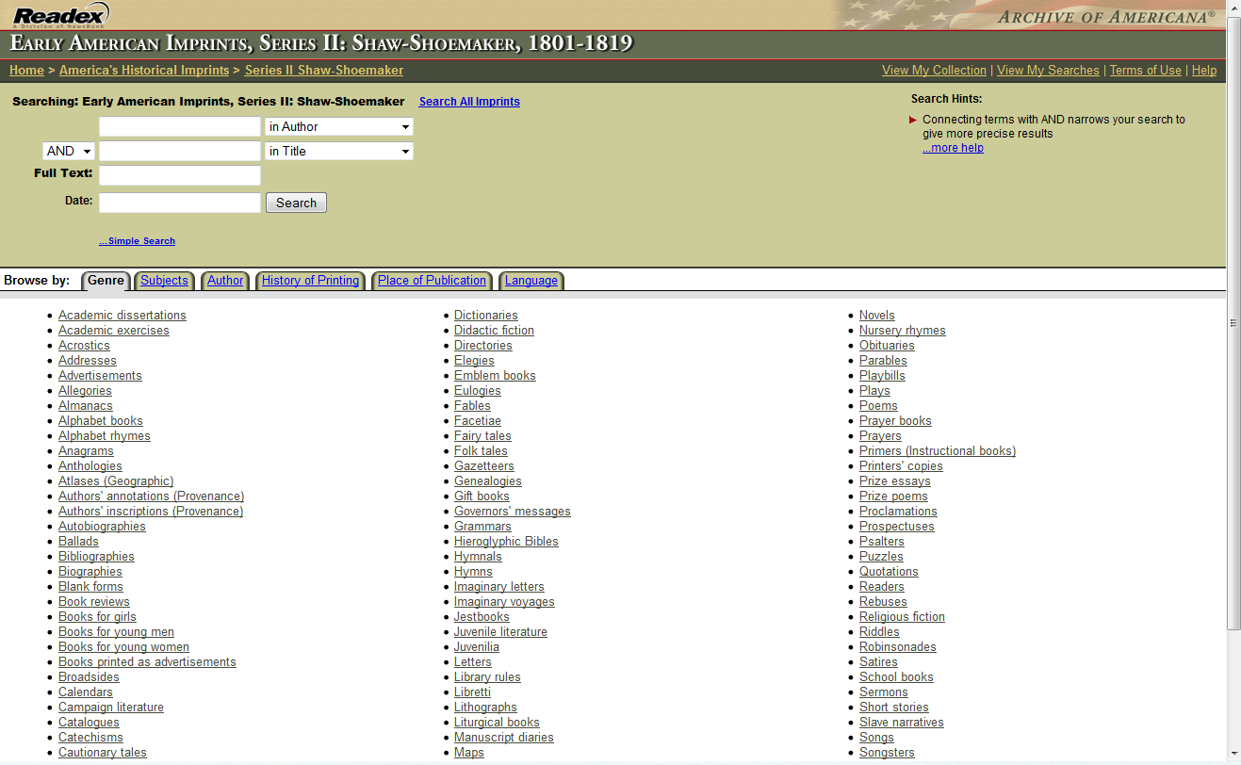1241x765 pixels.
Task: Open the Gazetteers link
Action: click(x=484, y=466)
